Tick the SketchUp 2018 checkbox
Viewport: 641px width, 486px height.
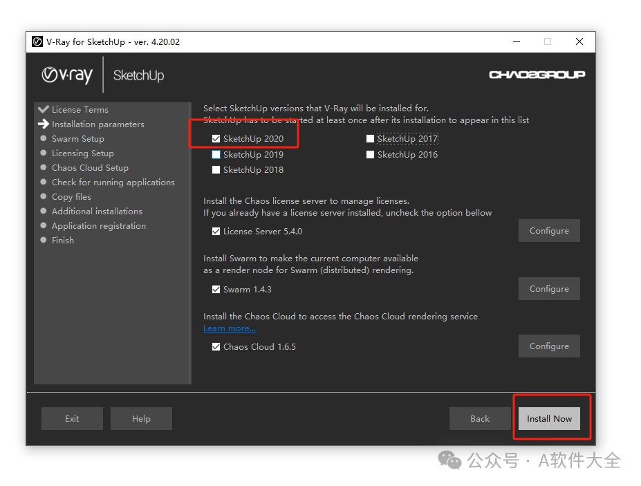point(216,170)
